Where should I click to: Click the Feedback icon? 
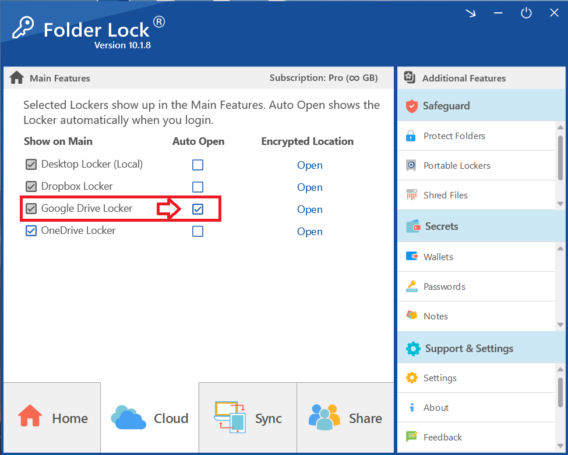point(443,437)
